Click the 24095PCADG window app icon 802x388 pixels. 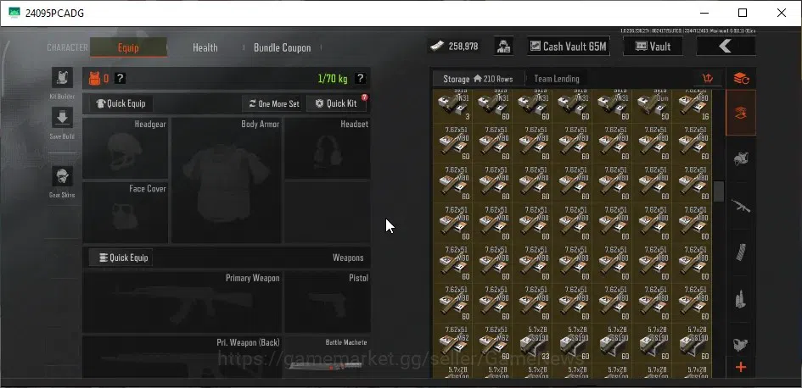coord(14,13)
